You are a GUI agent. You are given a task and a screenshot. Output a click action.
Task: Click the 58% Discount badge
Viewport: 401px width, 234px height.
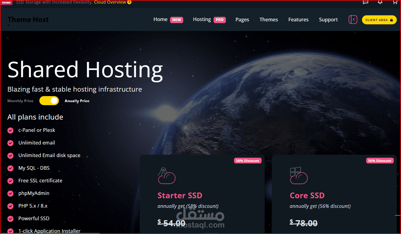tap(248, 161)
